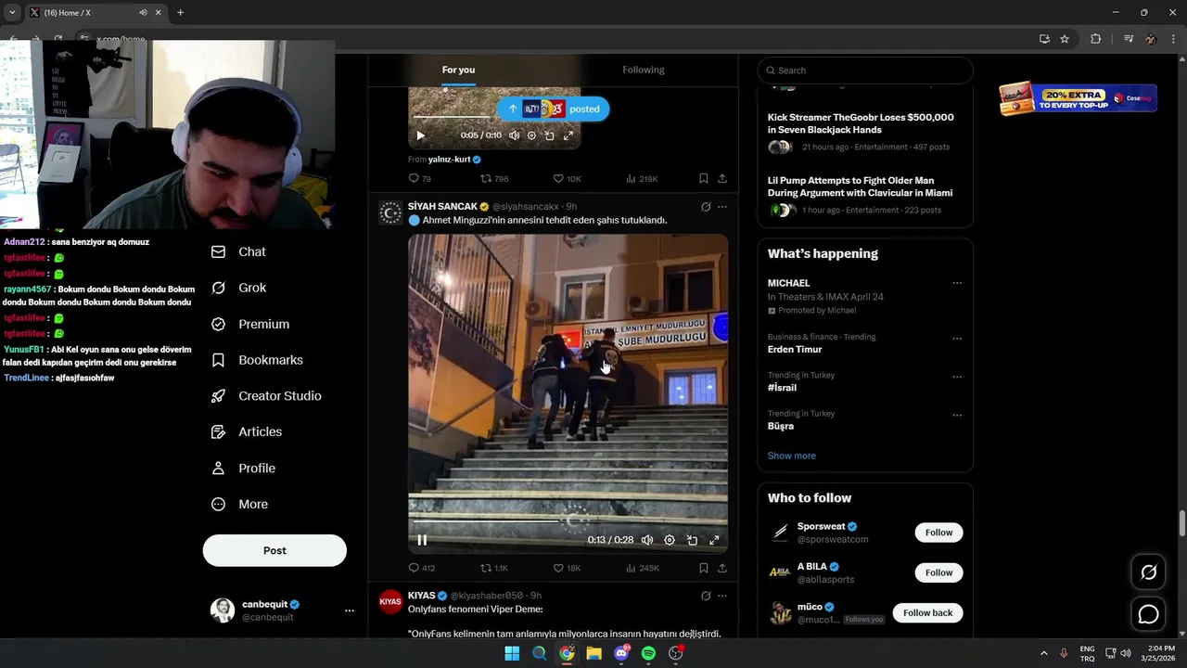The image size is (1187, 668).
Task: Open MICHAEL trend more options
Action: [x=957, y=283]
